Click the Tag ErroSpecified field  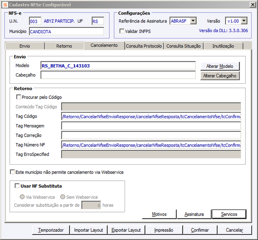[x=151, y=154]
